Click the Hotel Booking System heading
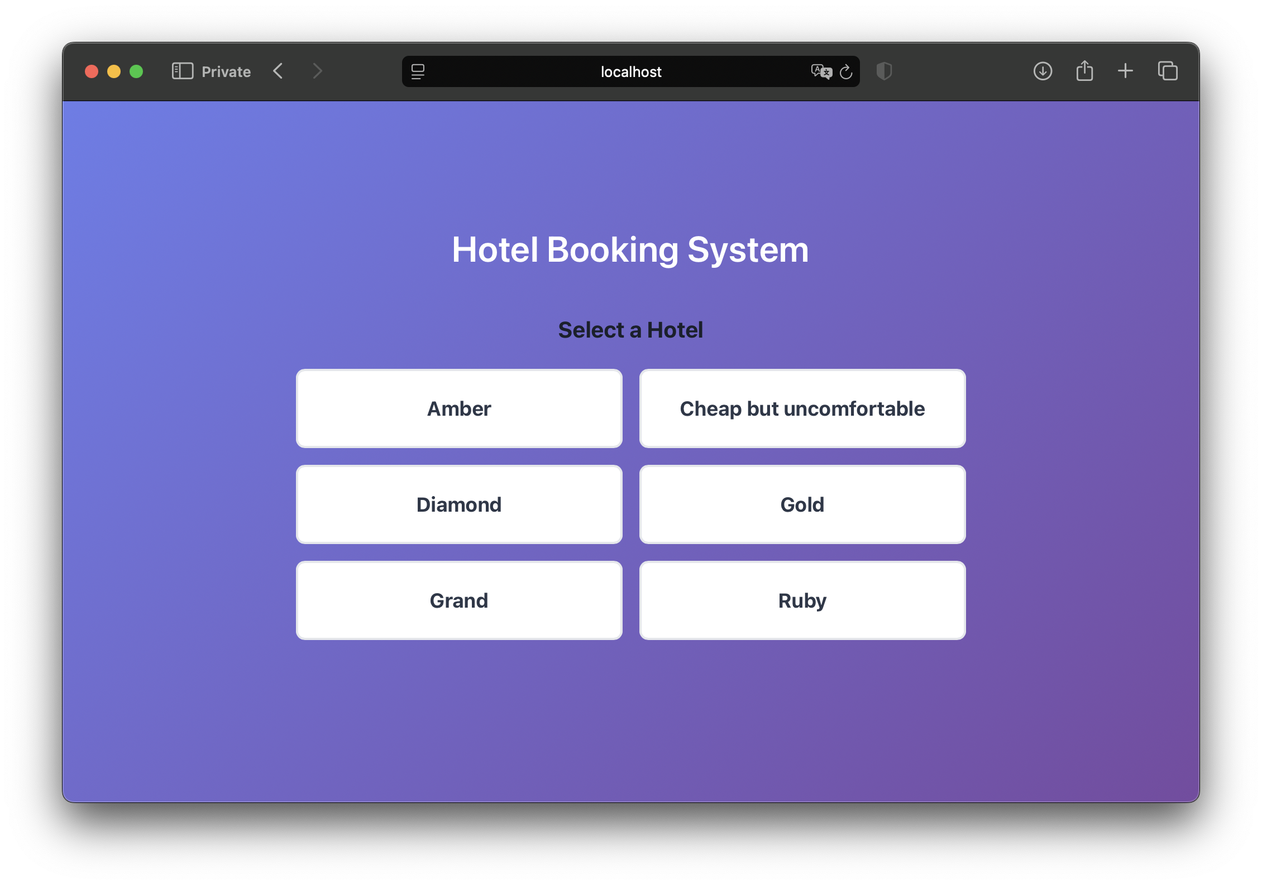The height and width of the screenshot is (885, 1262). (x=630, y=249)
